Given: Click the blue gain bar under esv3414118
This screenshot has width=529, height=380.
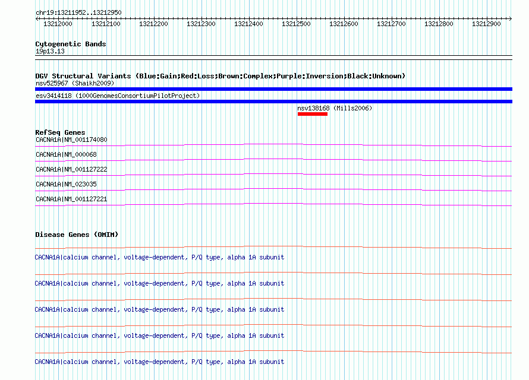Looking at the screenshot, I should click(273, 102).
